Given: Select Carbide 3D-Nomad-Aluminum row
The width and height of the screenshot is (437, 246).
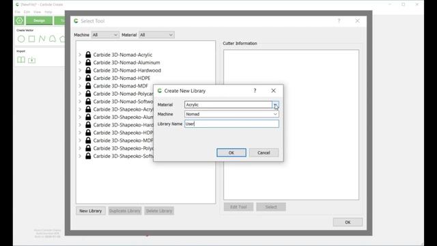Looking at the screenshot, I should 126,62.
